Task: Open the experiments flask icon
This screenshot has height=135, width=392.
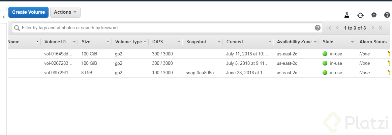Action: (346, 15)
